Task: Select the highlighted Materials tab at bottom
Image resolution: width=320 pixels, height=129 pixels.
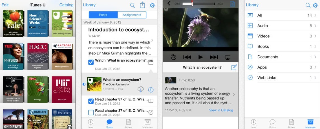Action: pyautogui.click(x=310, y=123)
